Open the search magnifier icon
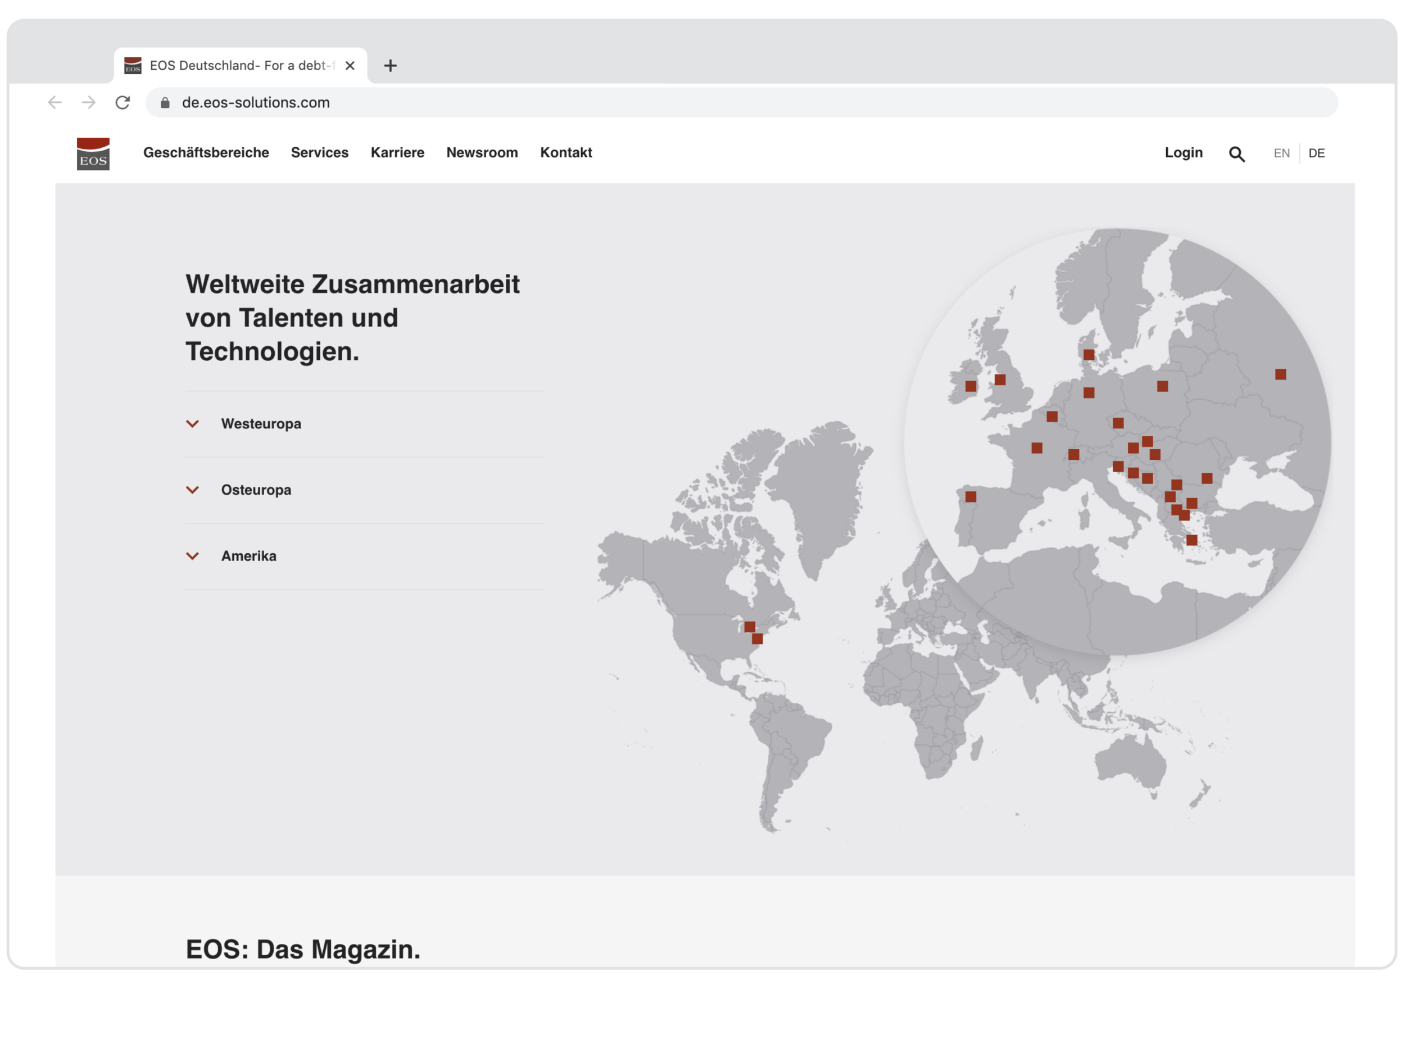Screen dimensions: 1405x1058 (x=1236, y=154)
